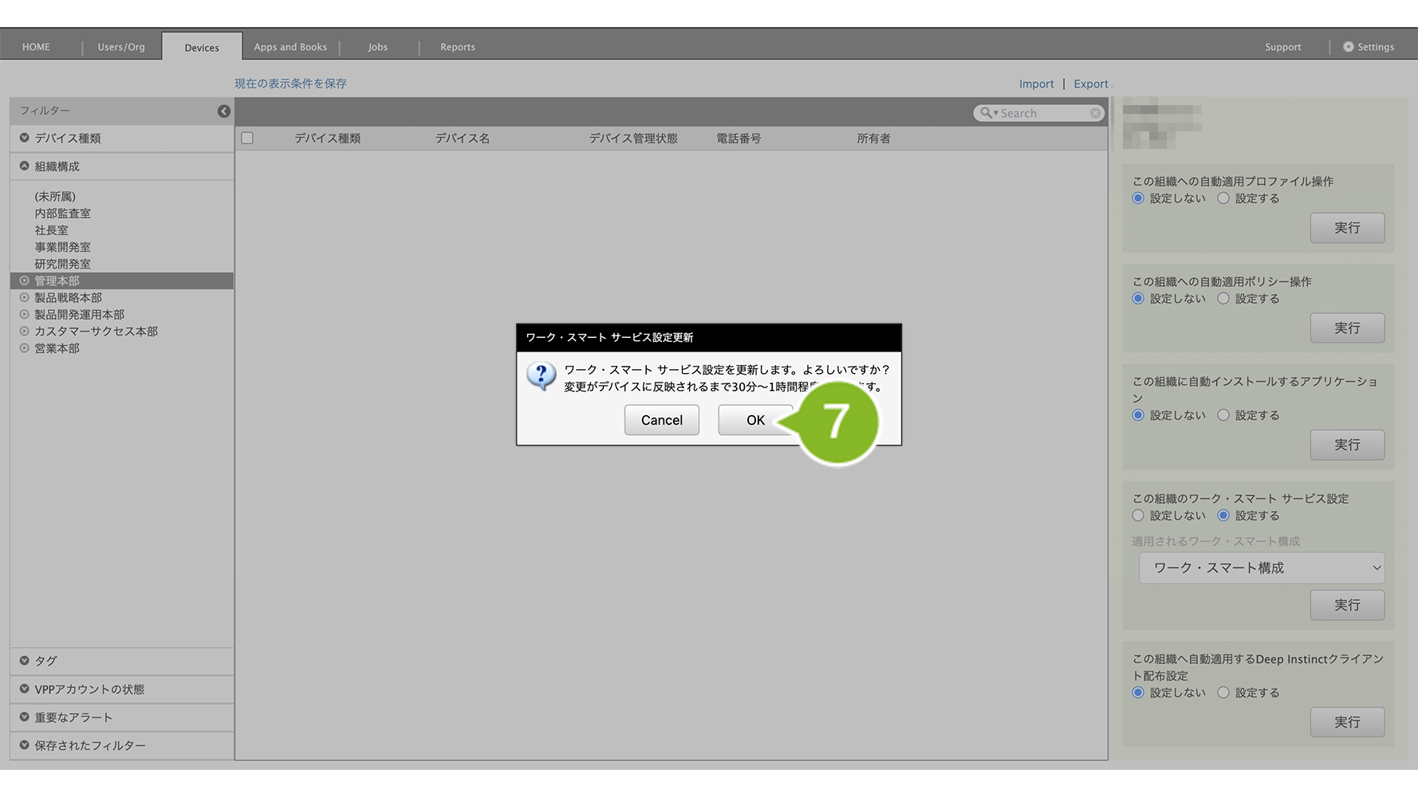Select 内部監査室 in the organization tree

[62, 214]
